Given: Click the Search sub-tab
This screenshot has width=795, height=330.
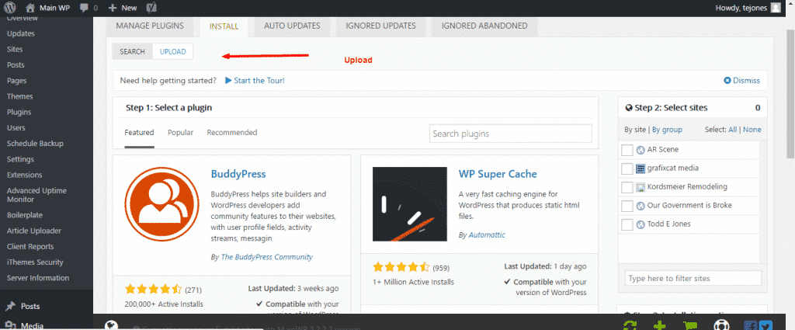Looking at the screenshot, I should coord(132,52).
